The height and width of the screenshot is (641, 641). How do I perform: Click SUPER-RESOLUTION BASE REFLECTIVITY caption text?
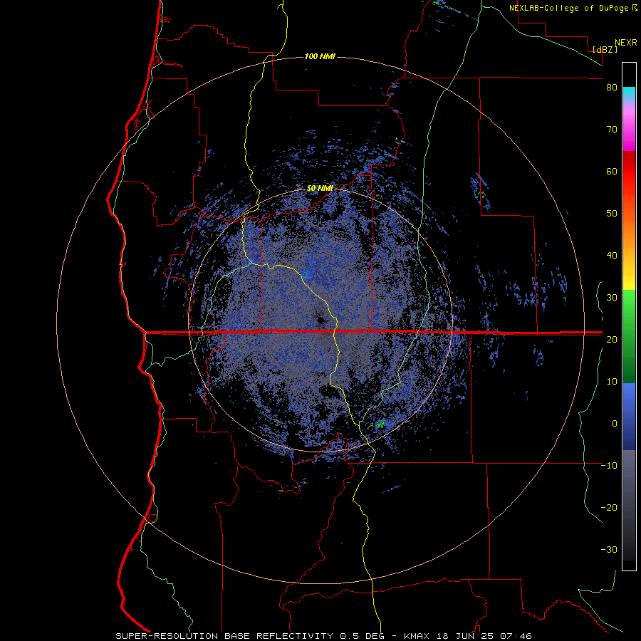point(224,636)
